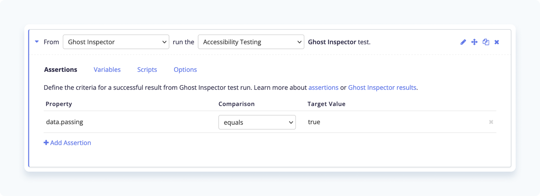Screen dimensions: 540x196
Task: Click the pencil edit icon
Action: click(x=463, y=42)
